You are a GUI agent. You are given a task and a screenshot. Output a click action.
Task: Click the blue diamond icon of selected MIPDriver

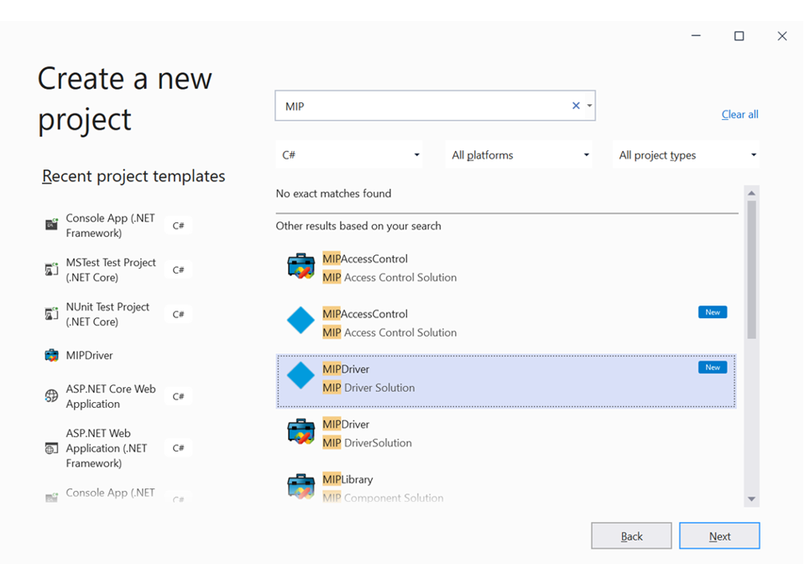point(301,376)
